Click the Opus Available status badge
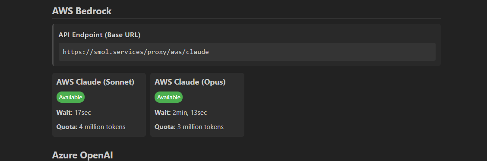Image resolution: width=487 pixels, height=161 pixels. [169, 97]
